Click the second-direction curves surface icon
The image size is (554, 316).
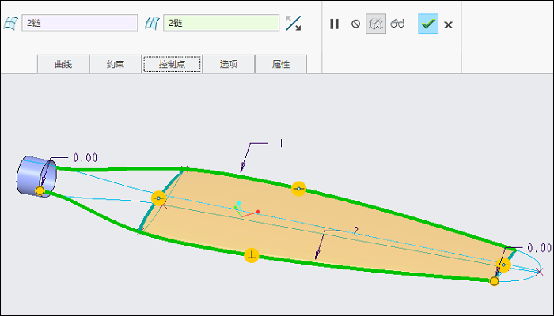(x=152, y=23)
